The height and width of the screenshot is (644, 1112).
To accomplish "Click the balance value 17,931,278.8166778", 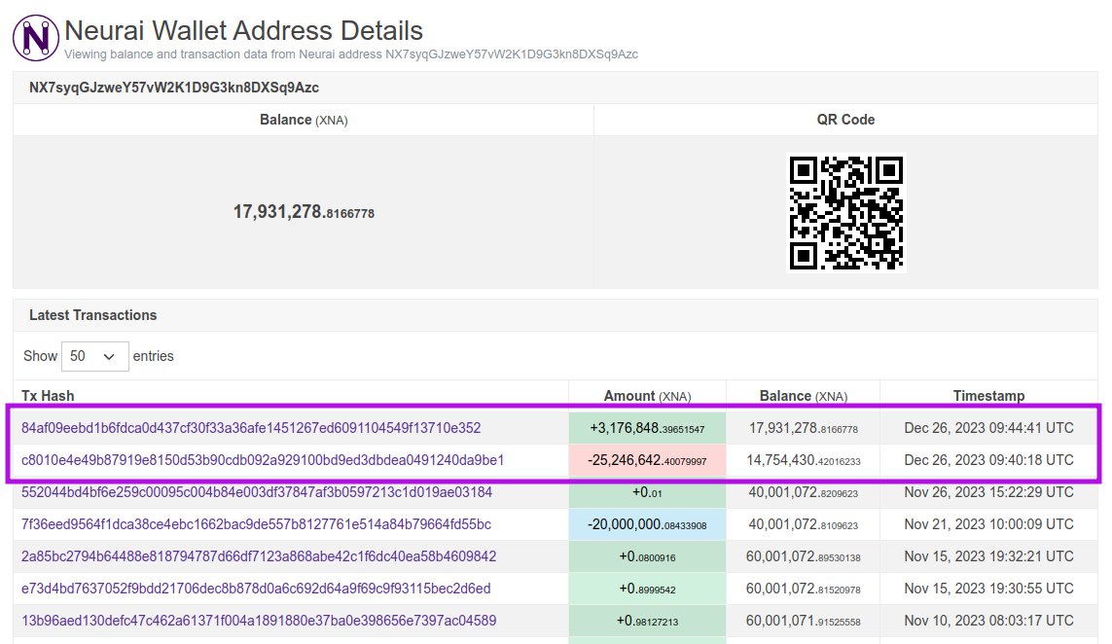I will [304, 212].
